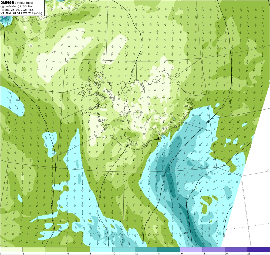
Task: Click the 20W longitude label over Iceland
Action: pos(124,109)
